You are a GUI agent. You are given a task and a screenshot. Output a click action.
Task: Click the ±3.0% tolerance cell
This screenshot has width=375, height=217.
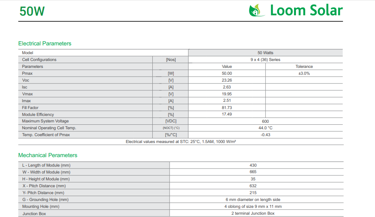[304, 73]
